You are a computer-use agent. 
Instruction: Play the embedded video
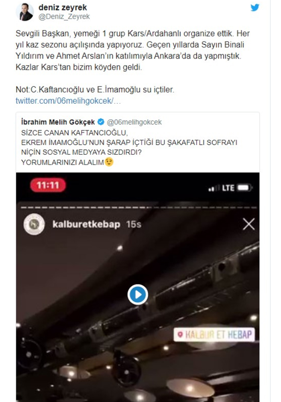[x=138, y=295]
